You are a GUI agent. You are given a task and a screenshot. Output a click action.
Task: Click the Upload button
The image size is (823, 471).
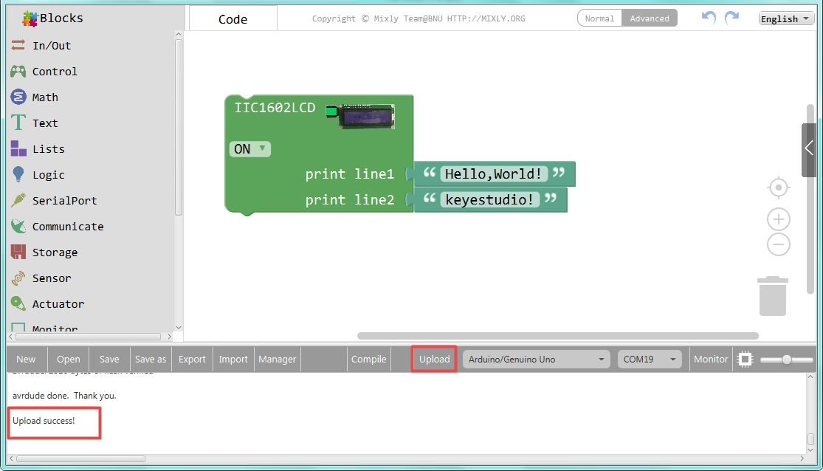[434, 360]
